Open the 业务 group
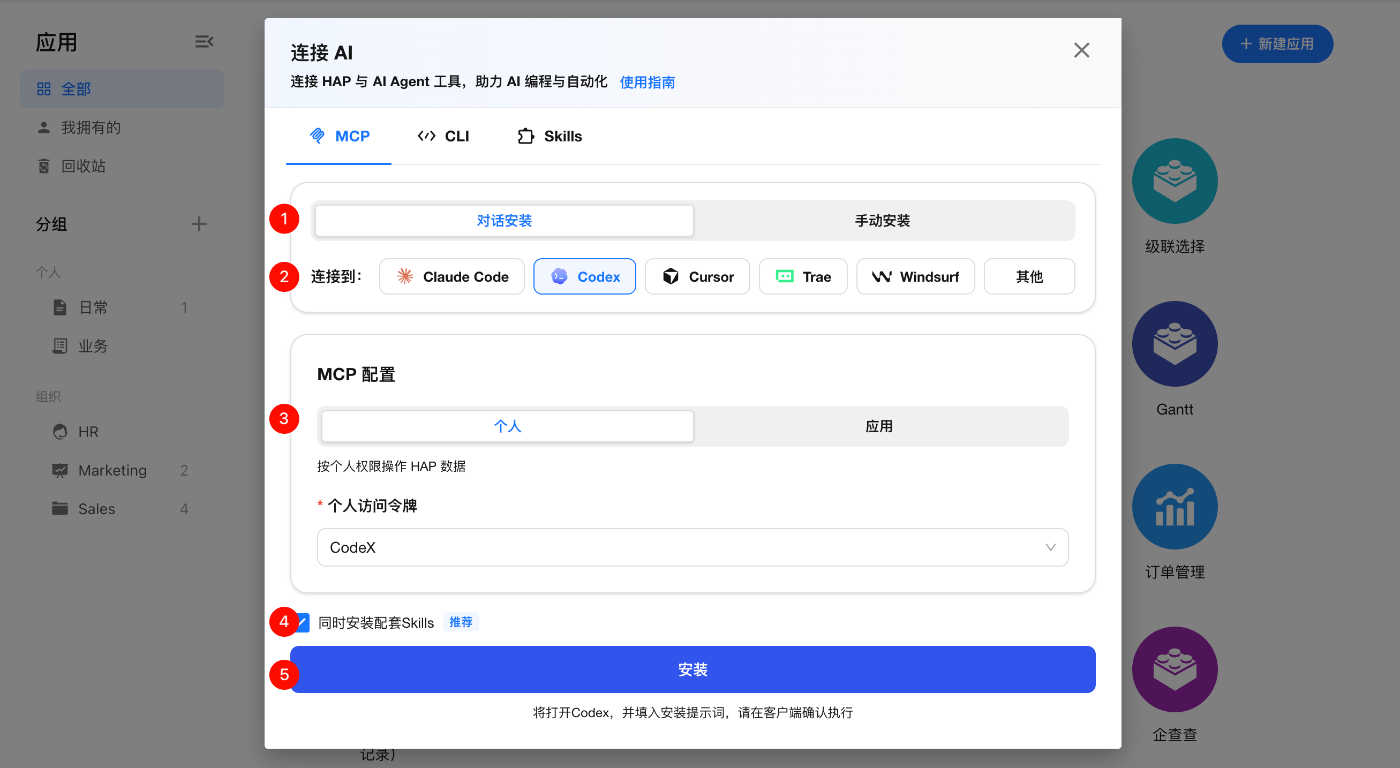1400x768 pixels. [x=122, y=345]
